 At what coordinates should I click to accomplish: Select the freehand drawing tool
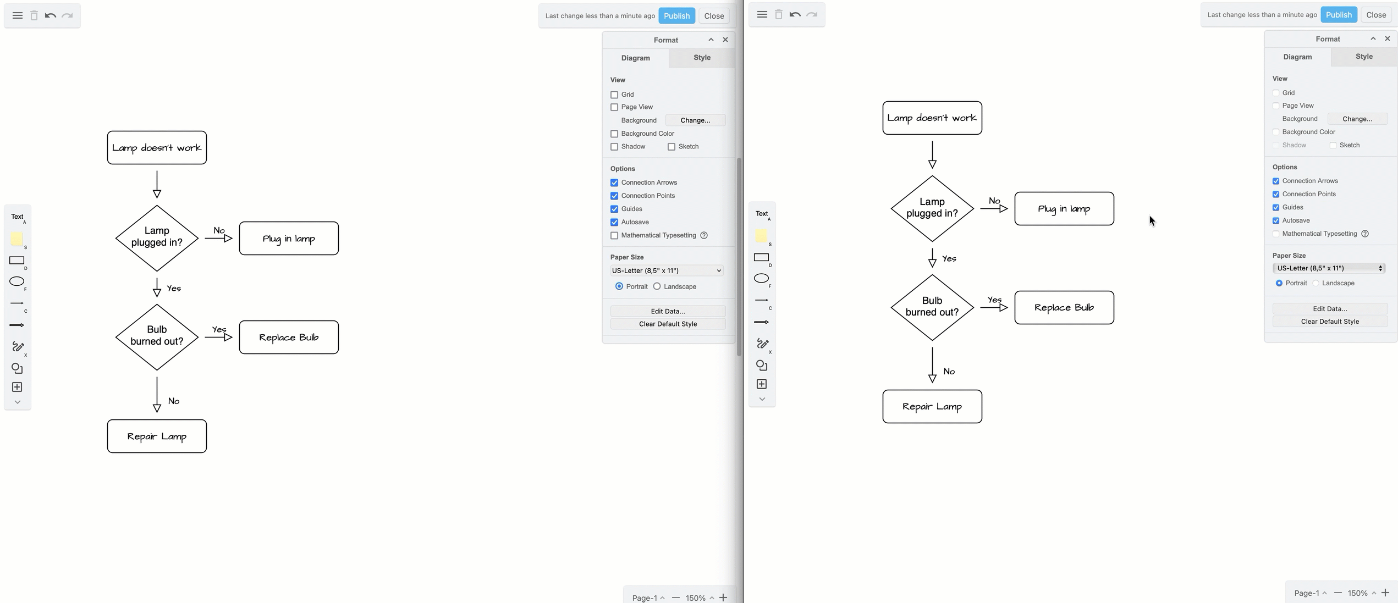click(17, 346)
